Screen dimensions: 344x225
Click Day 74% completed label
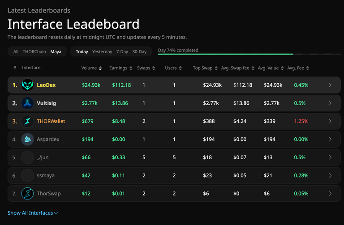coord(178,50)
